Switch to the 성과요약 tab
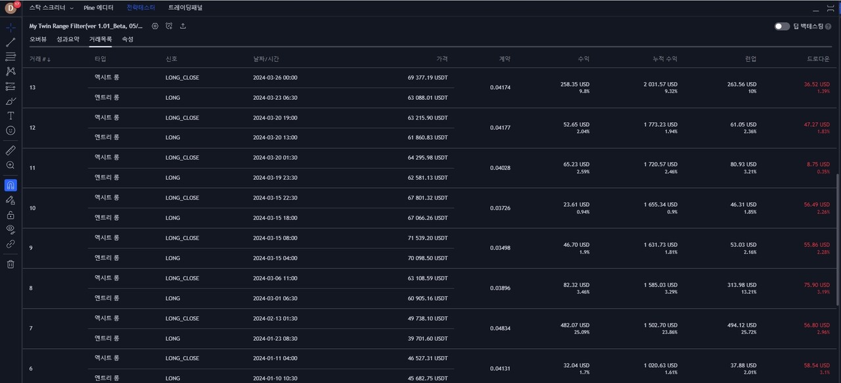Viewport: 841px width, 383px height. pyautogui.click(x=68, y=39)
